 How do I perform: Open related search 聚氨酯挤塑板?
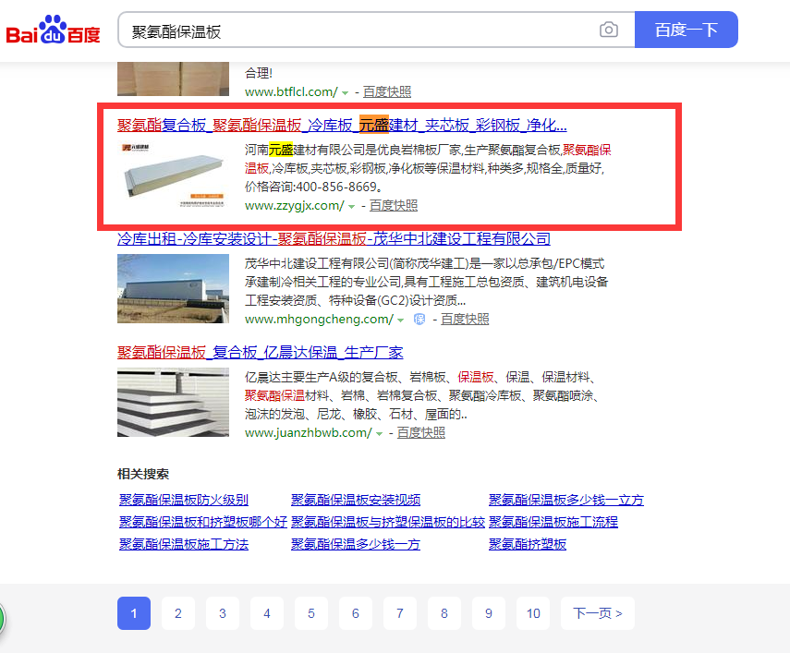pos(528,544)
